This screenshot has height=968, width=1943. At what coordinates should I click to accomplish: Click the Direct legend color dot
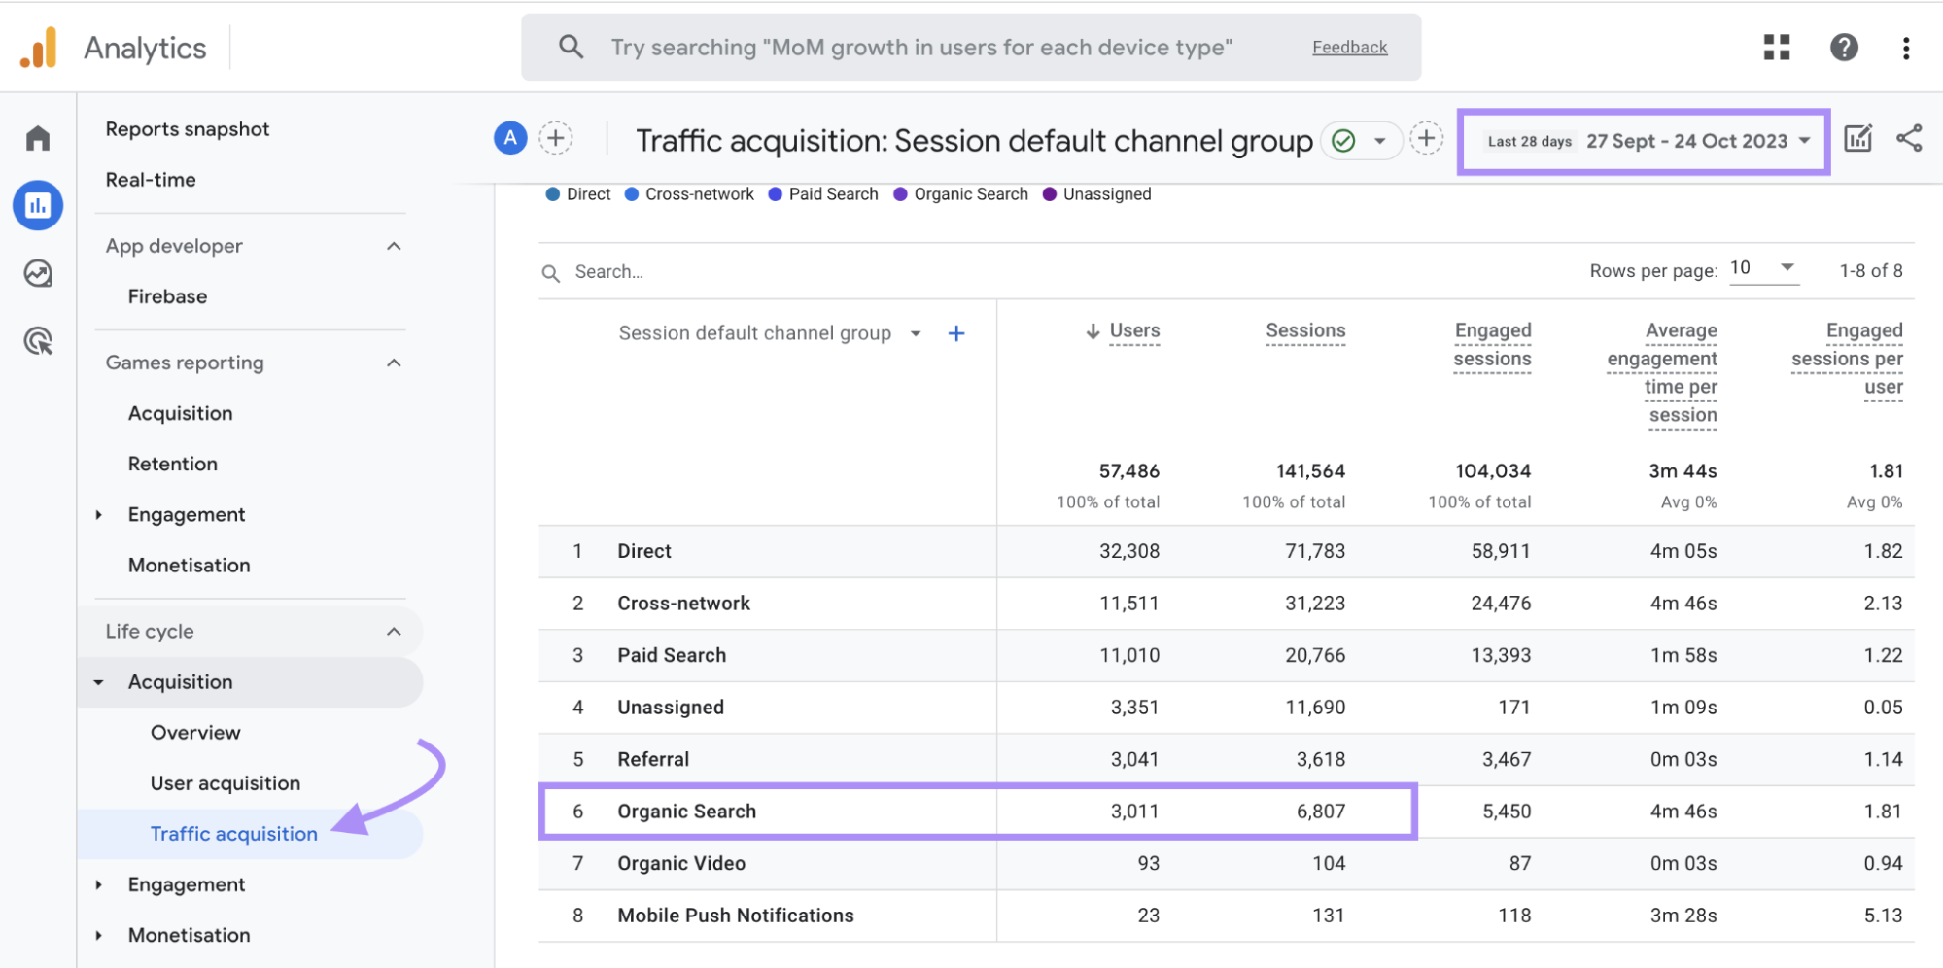click(553, 194)
